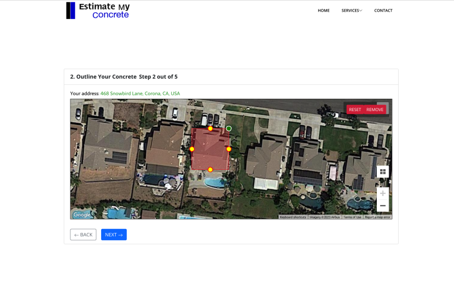Image resolution: width=454 pixels, height=296 pixels.
Task: Open the Home menu item
Action: pos(323,11)
